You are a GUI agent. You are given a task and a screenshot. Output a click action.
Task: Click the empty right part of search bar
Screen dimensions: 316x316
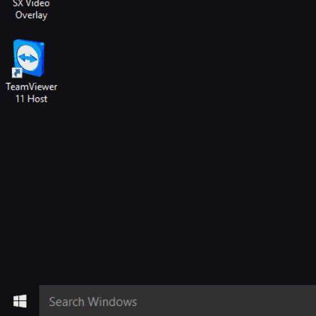pos(232,301)
